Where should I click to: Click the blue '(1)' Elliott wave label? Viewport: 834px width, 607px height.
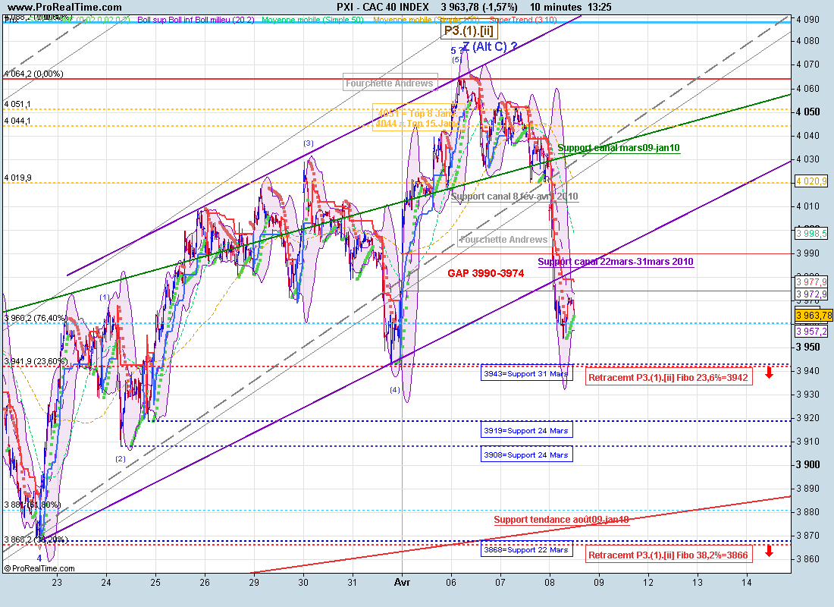click(105, 297)
